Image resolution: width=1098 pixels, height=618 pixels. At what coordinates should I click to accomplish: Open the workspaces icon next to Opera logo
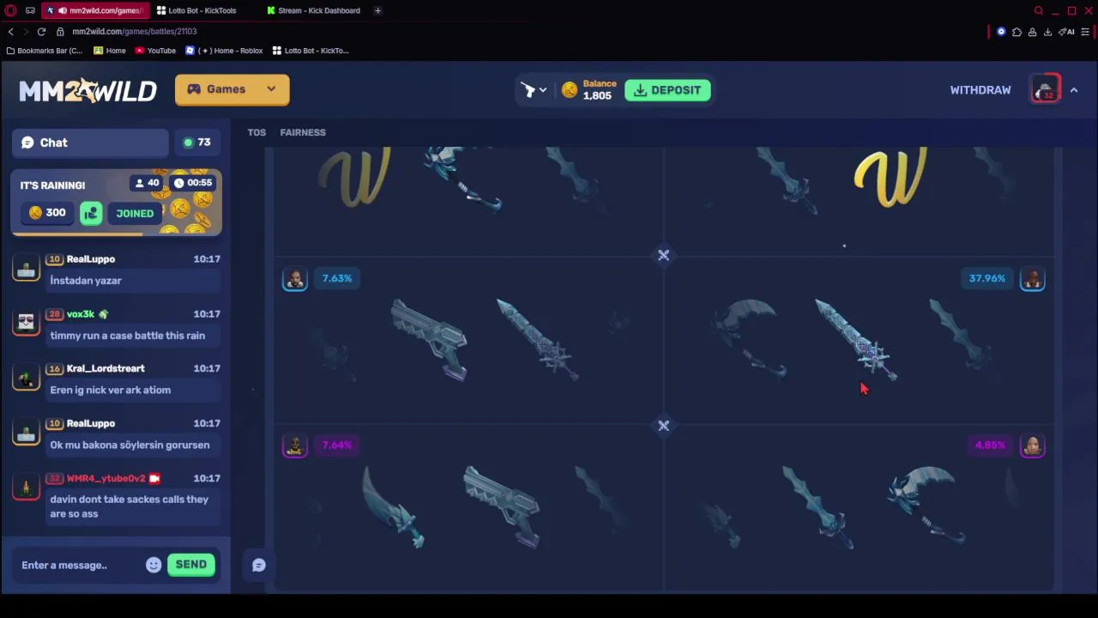(x=30, y=10)
